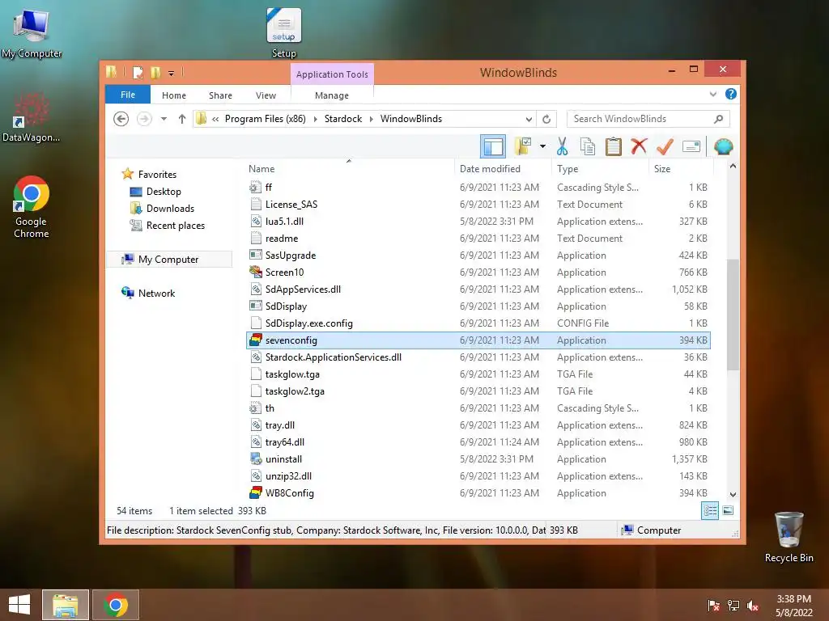The height and width of the screenshot is (621, 829).
Task: Refresh the WindowBlinds folder view
Action: (546, 119)
